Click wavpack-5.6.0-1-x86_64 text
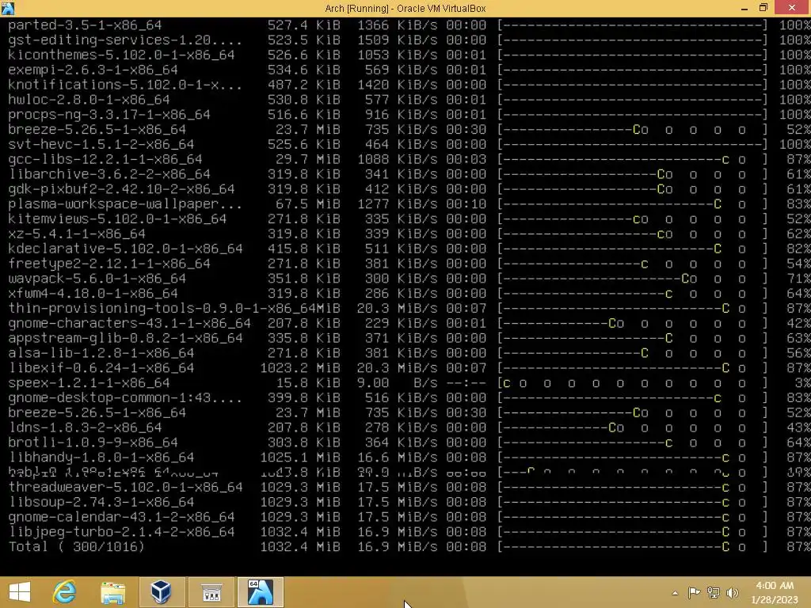This screenshot has width=811, height=608. (x=97, y=279)
